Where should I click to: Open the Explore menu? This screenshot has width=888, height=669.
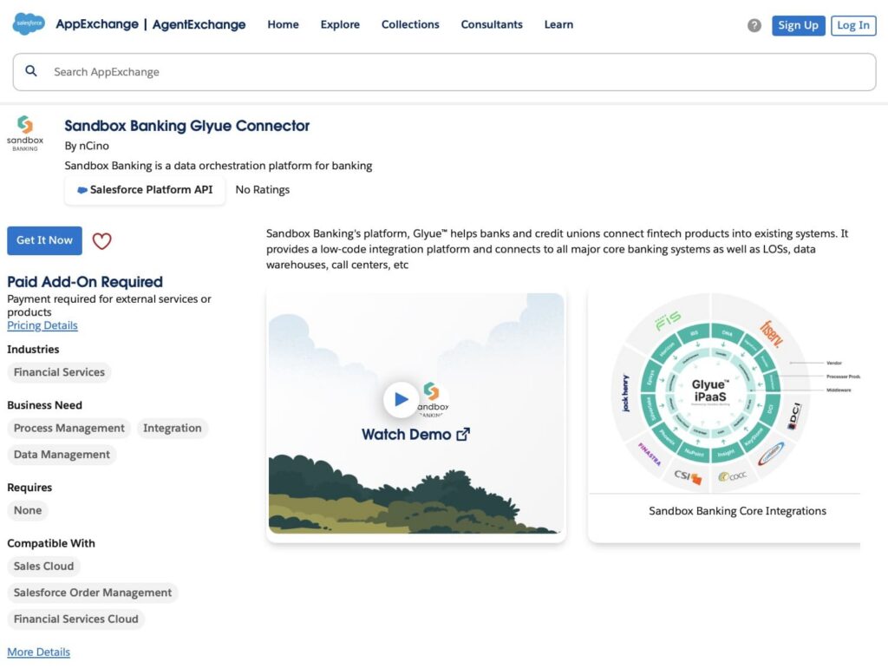pos(340,24)
